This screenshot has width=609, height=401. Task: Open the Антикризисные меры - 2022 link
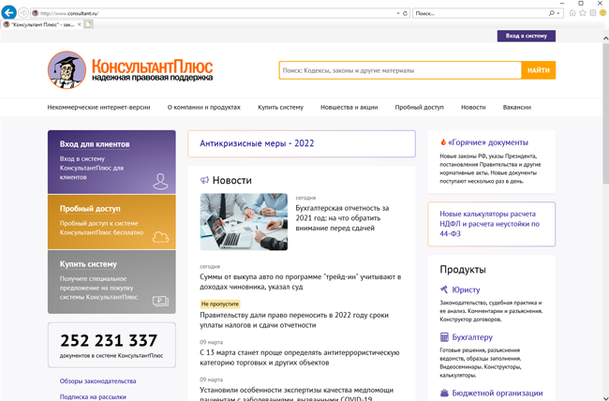point(301,143)
